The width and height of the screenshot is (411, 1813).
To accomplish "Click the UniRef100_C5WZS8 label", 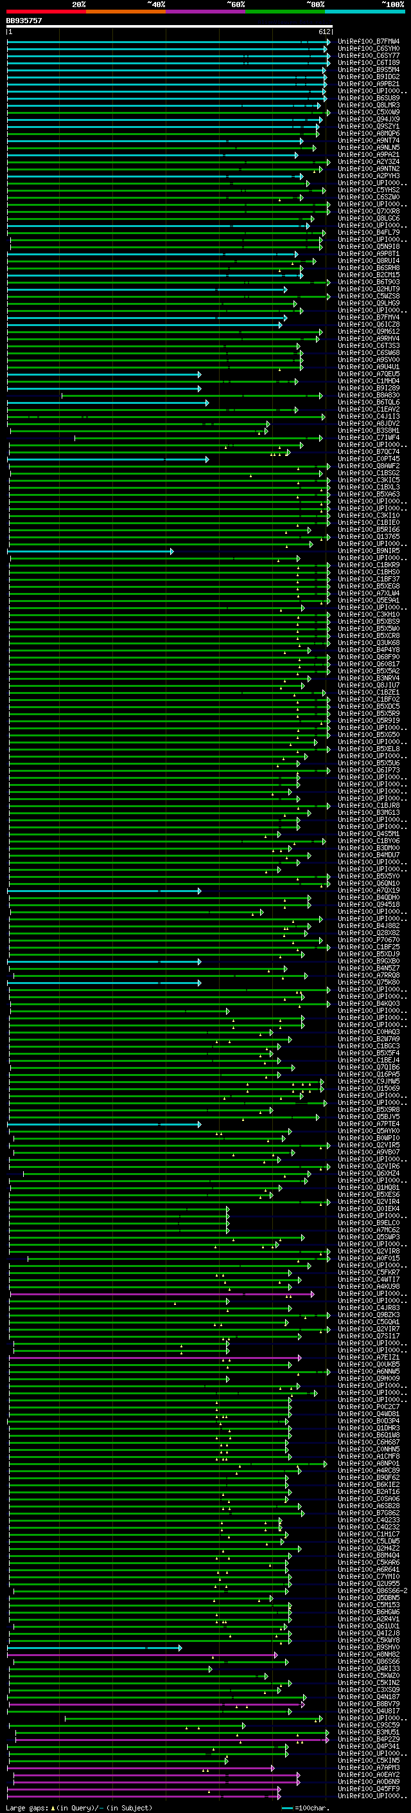I will 369,296.
